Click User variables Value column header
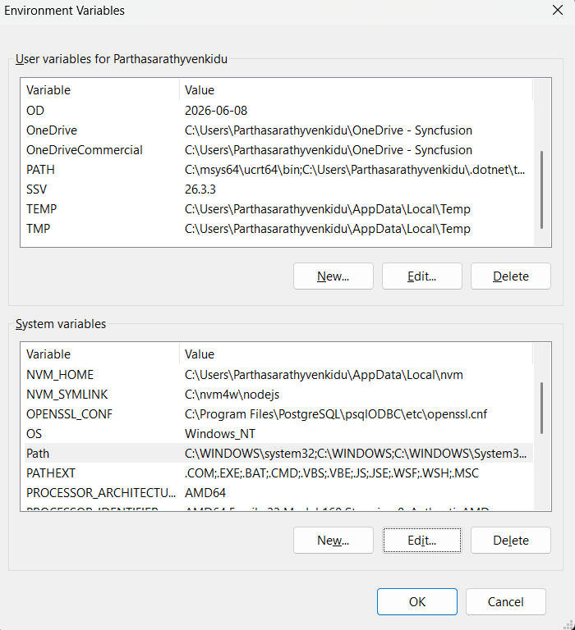The height and width of the screenshot is (630, 575). tap(356, 90)
